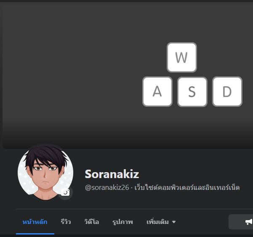Open the เว็บไซต์คอมพิวเตอร์และอินเทอร์เน็ต category link
Viewport: 253px width, 237px height.
[x=187, y=187]
